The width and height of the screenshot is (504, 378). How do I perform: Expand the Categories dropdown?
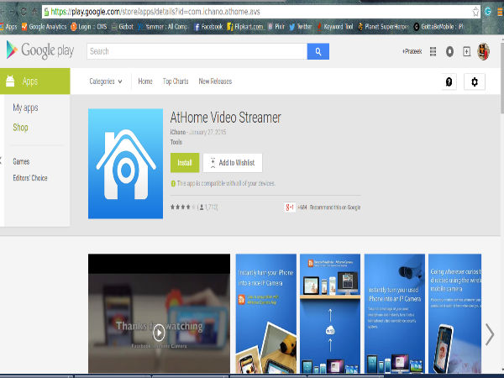[106, 81]
